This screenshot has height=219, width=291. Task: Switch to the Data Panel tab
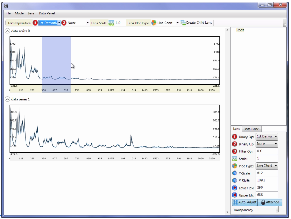[251, 129]
